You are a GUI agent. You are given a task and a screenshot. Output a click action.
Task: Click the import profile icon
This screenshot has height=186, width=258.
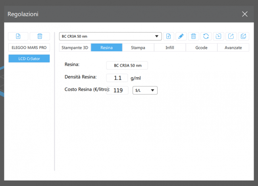click(218, 36)
